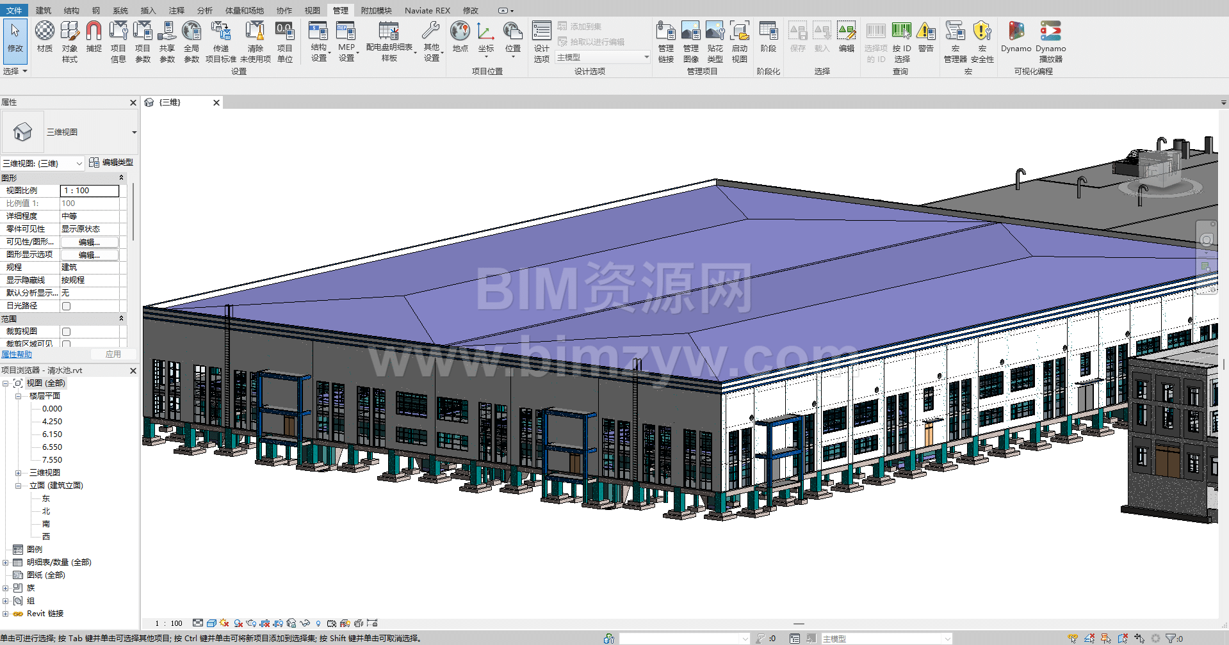Open the 属性帮助 link
Screen dimensions: 1229x645
(x=17, y=354)
